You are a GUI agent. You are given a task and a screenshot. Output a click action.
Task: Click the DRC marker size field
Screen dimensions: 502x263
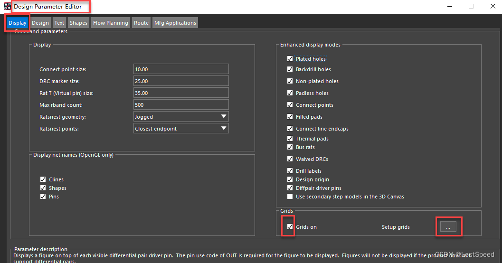click(181, 81)
